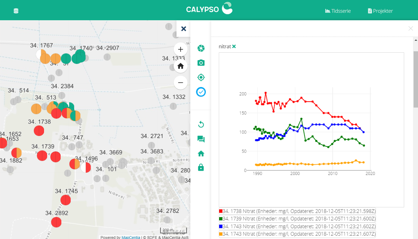
Task: Click the locate target icon
Action: pos(201,78)
